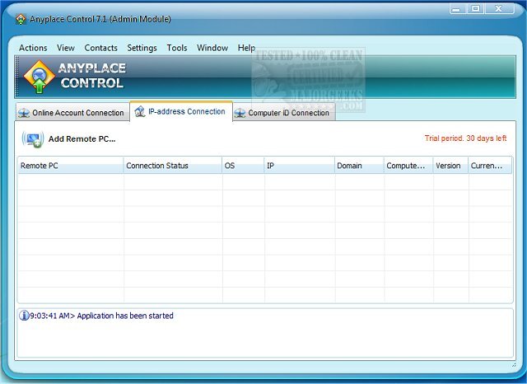Open the Actions menu
The height and width of the screenshot is (384, 527).
point(33,48)
